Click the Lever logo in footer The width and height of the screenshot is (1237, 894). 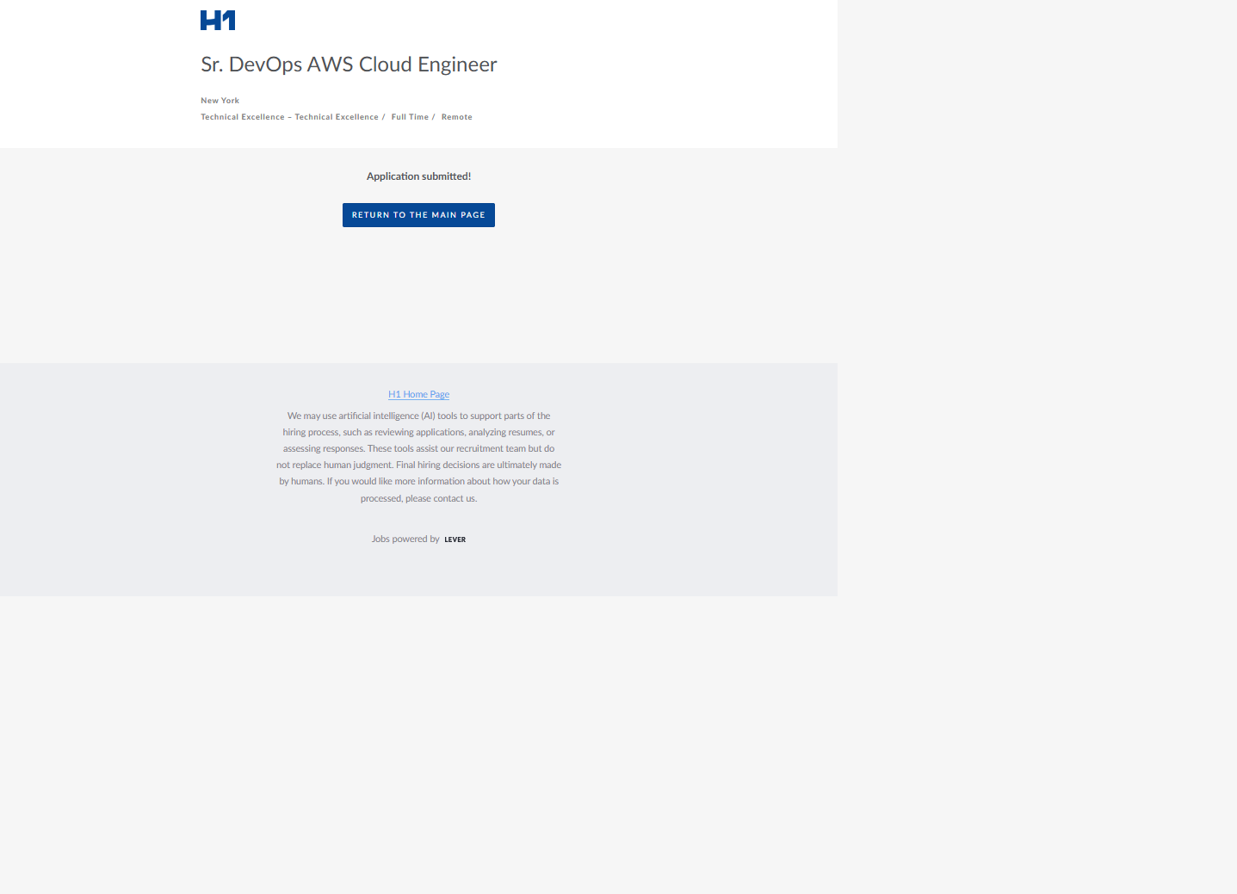pyautogui.click(x=455, y=539)
